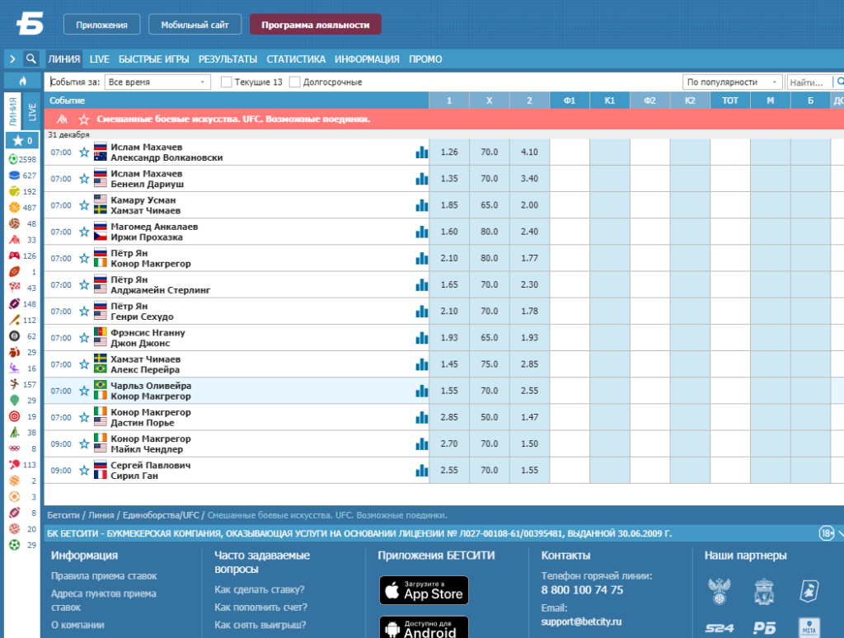Open statistics chart for Камару Усман fight
This screenshot has height=638, width=844.
coord(421,205)
